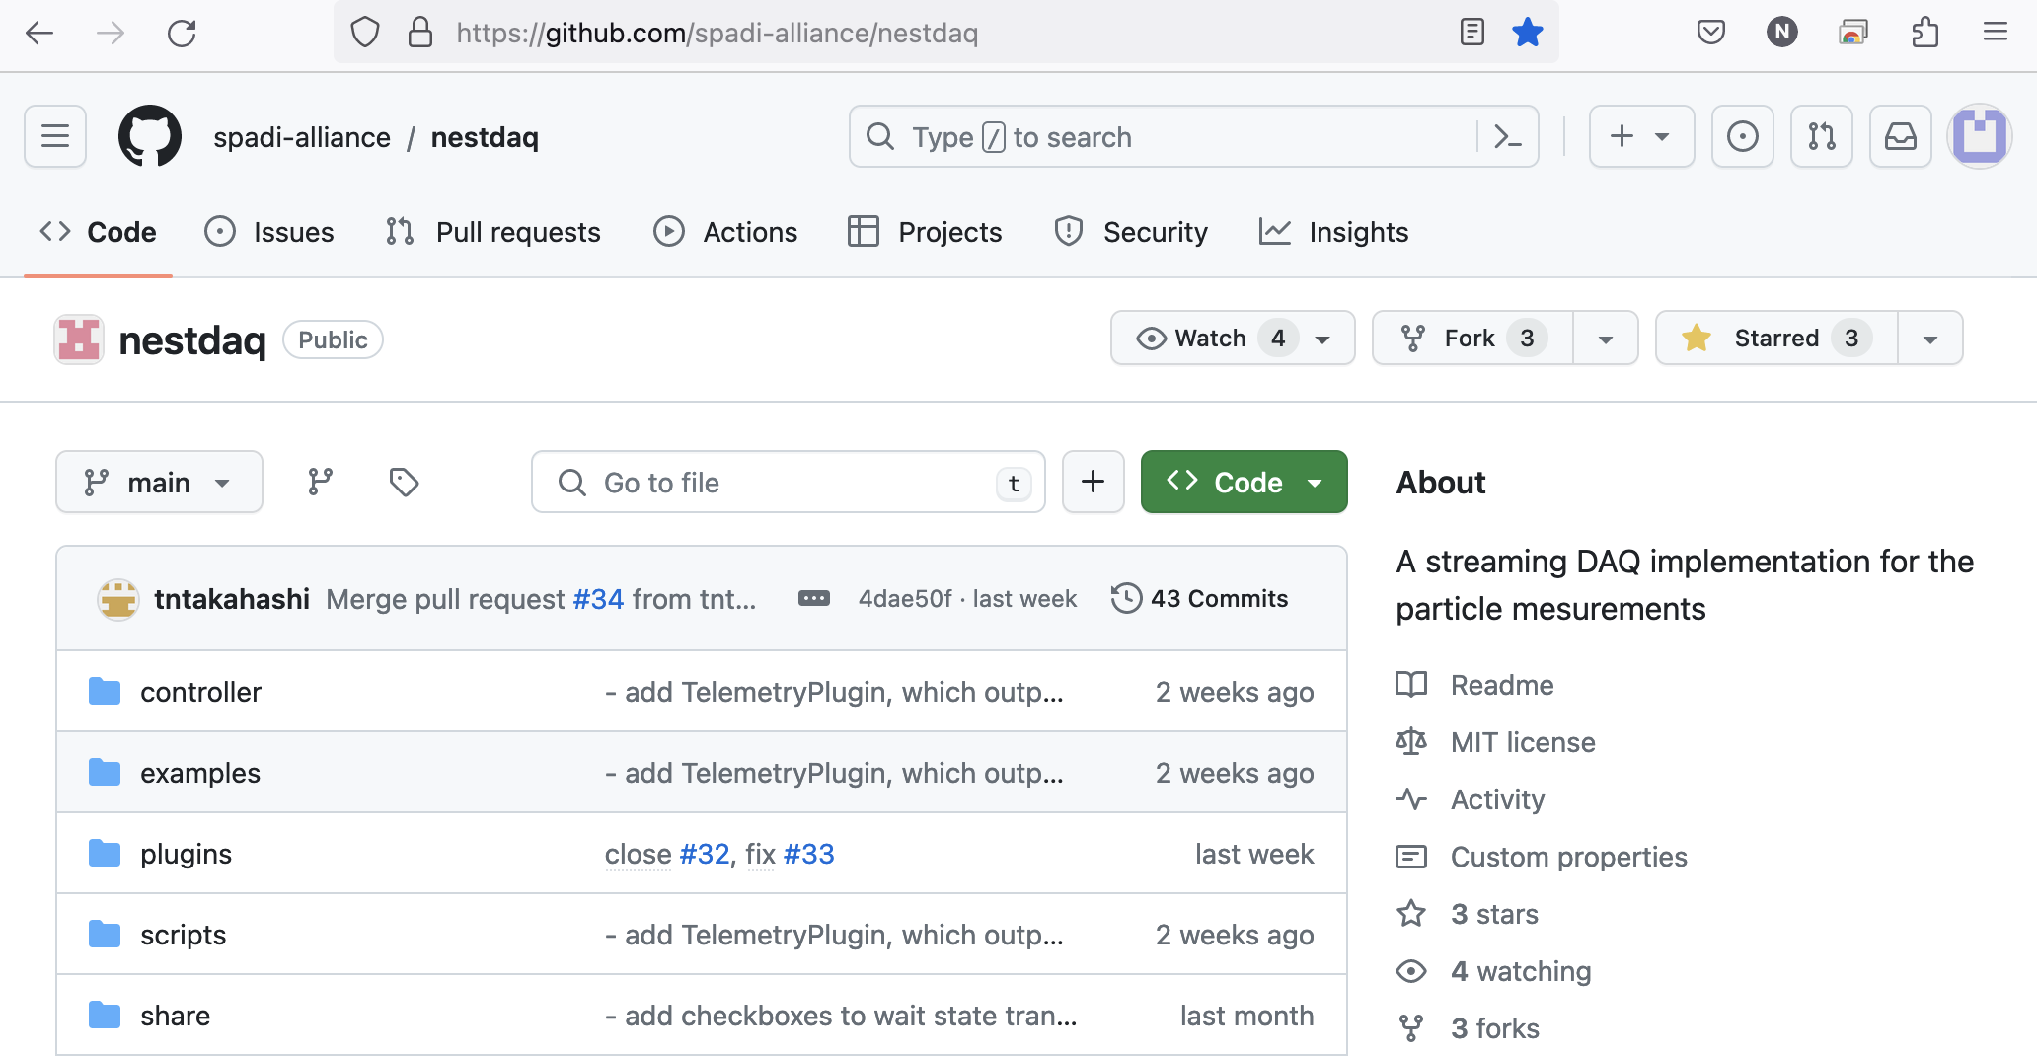Image resolution: width=2037 pixels, height=1056 pixels.
Task: Toggle Firefox reader view icon
Action: (1471, 33)
